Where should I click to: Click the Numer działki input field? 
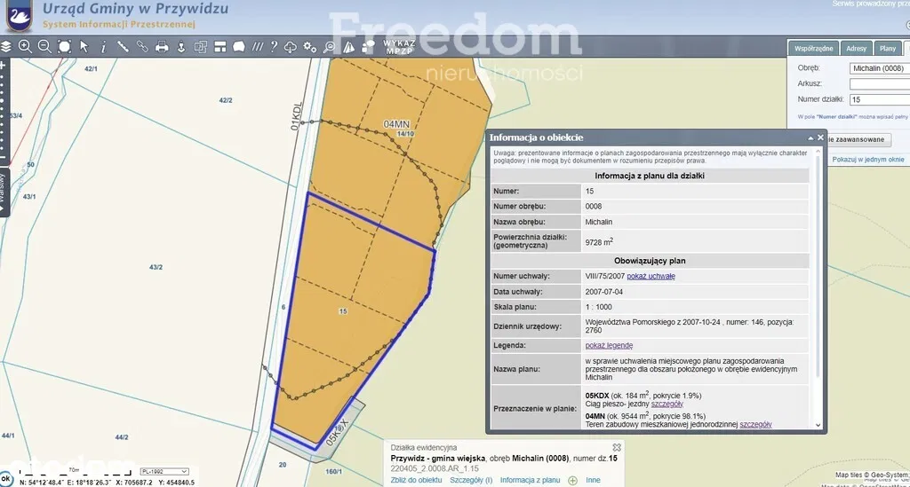878,100
